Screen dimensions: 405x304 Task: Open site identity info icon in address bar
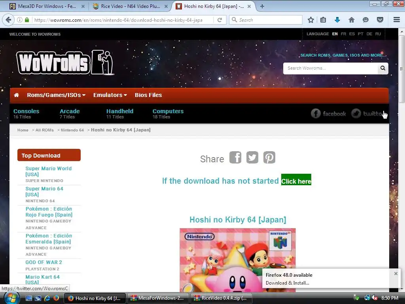tap(20, 20)
